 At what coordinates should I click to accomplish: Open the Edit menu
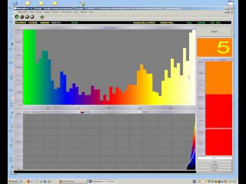pos(32,12)
